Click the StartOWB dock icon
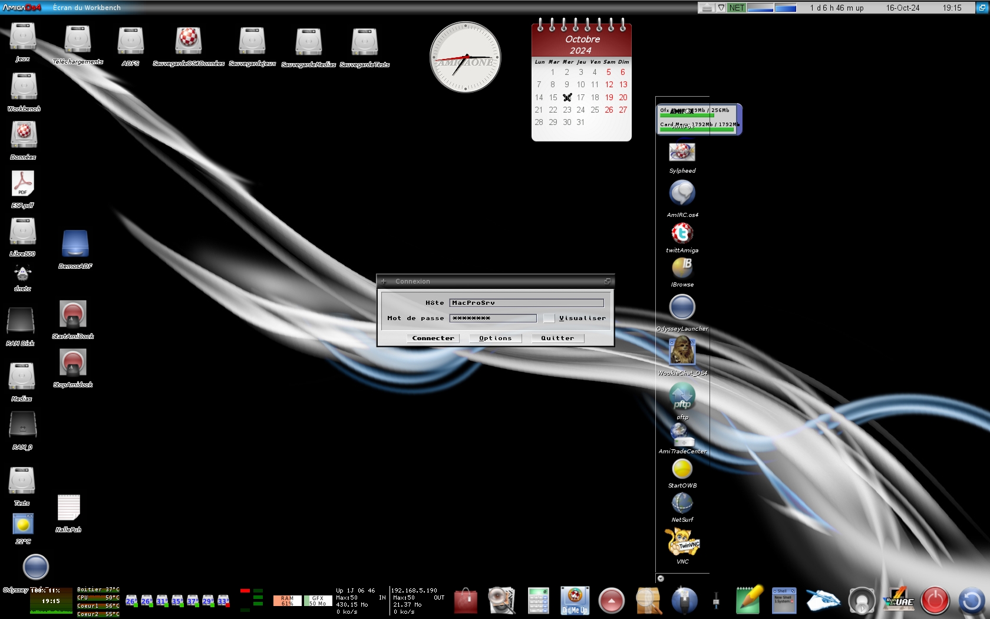The width and height of the screenshot is (990, 619). [682, 469]
